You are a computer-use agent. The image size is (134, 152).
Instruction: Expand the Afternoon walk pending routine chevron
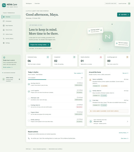[x=128, y=121]
